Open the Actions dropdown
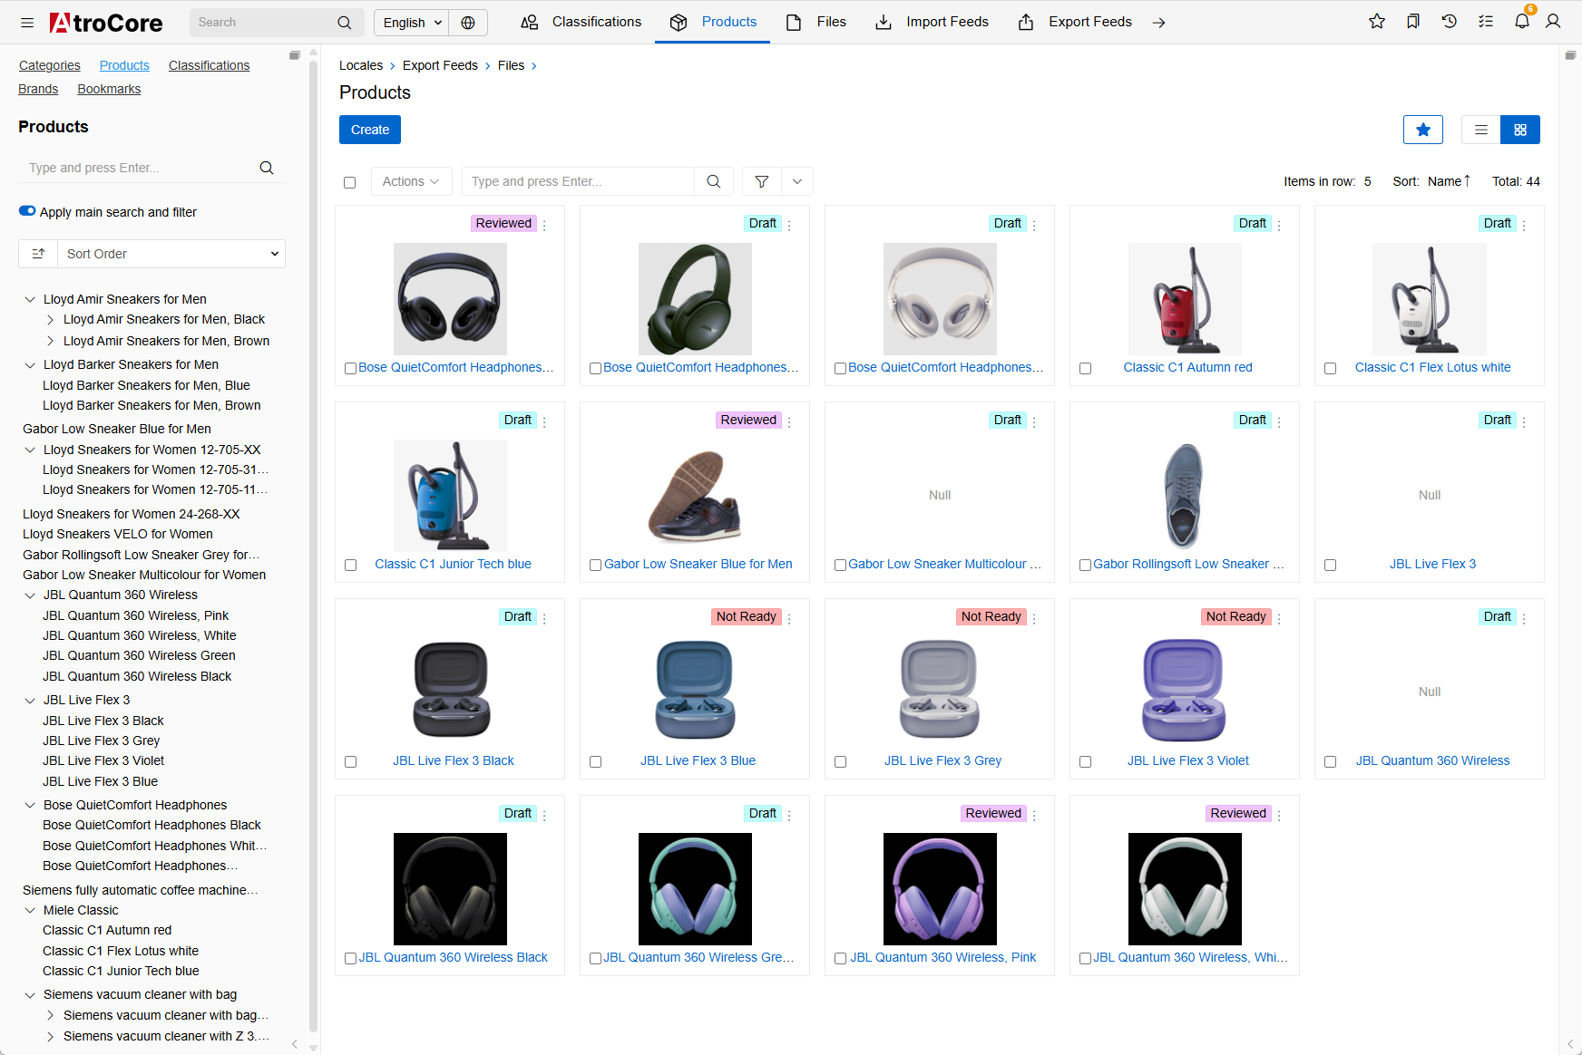 (x=411, y=181)
